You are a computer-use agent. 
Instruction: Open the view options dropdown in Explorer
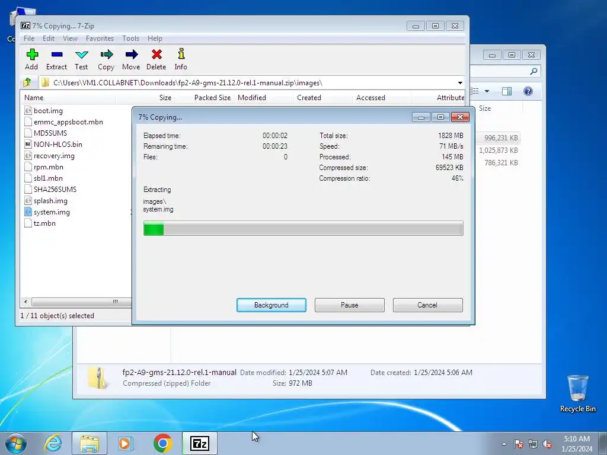[x=487, y=91]
